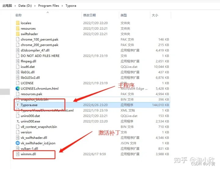The width and height of the screenshot is (220, 169).
Task: Select file name vk_swiftshader_icd.json
Action: pos(38,143)
